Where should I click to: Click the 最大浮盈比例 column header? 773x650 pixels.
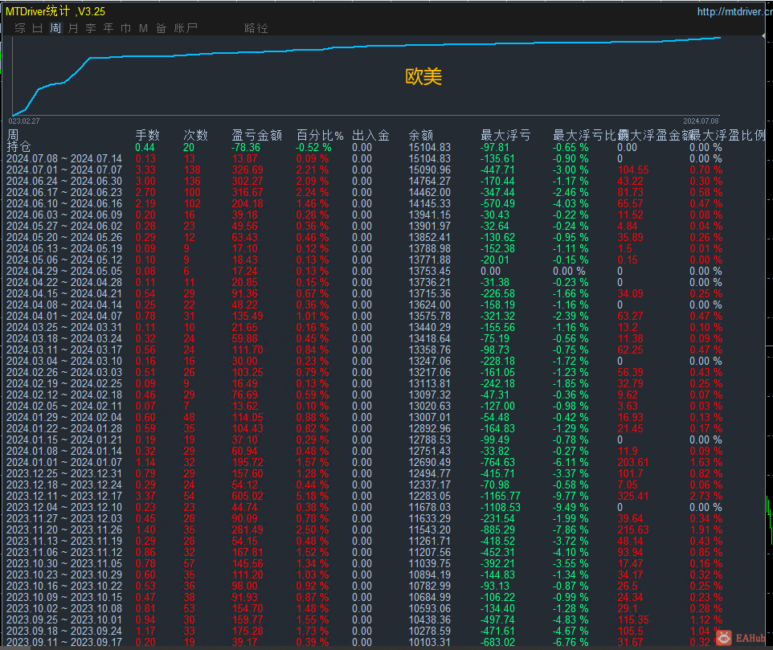727,135
